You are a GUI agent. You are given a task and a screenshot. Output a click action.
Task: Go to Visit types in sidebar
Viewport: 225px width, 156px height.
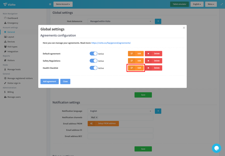(12, 47)
